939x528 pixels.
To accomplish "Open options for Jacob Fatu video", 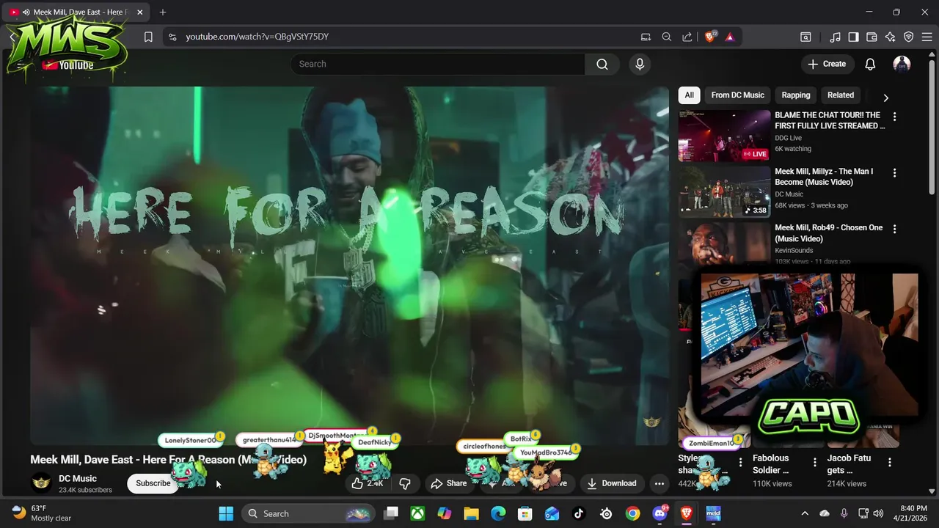I will pyautogui.click(x=889, y=462).
